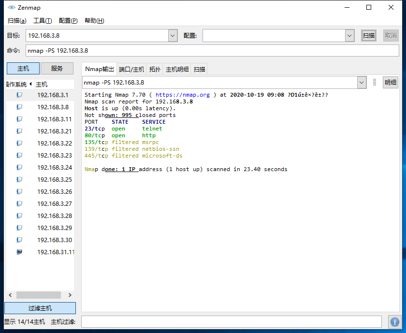This screenshot has width=406, height=333.
Task: Switch to the Nmap输出 tab
Action: point(100,69)
